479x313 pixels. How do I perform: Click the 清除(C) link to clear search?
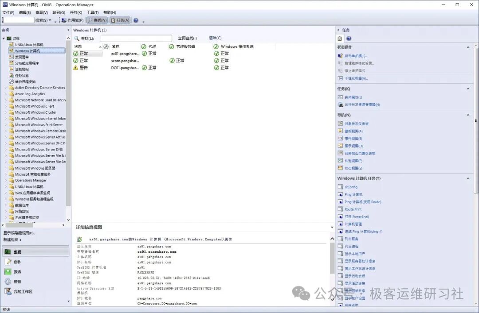(215, 38)
